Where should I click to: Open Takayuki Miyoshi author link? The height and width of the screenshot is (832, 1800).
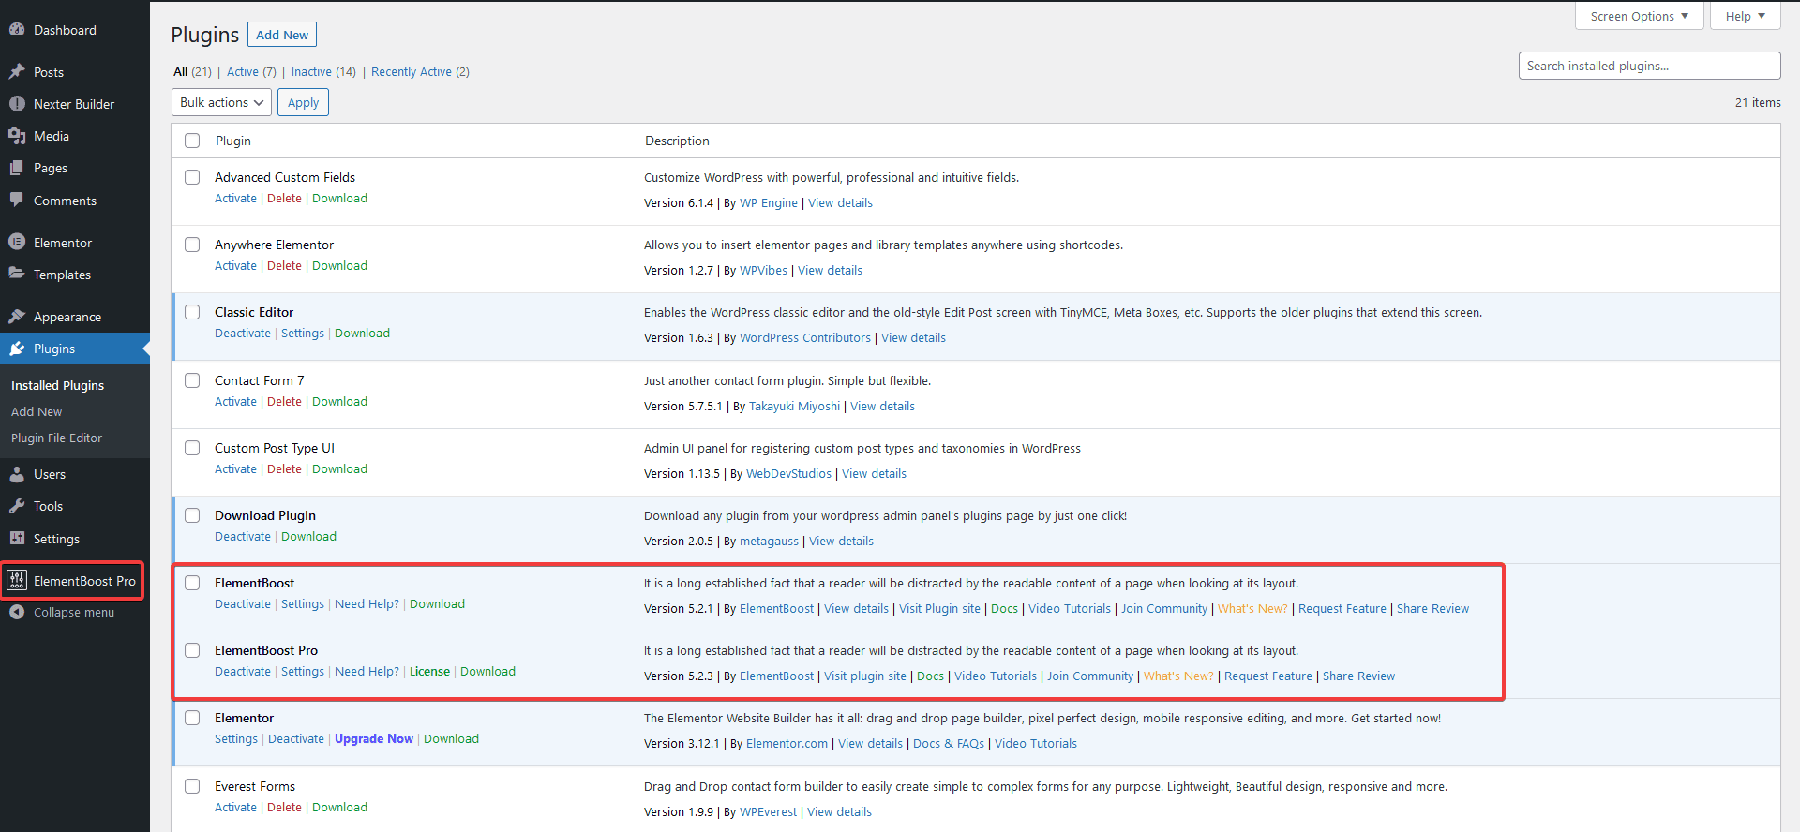794,406
